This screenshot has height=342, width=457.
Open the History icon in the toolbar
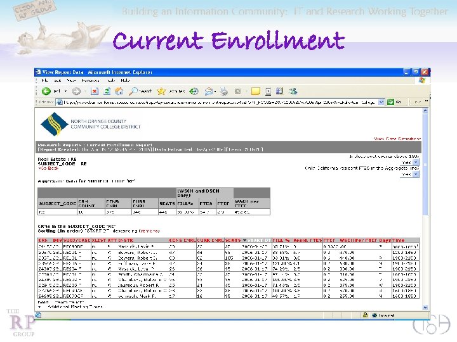pos(194,91)
